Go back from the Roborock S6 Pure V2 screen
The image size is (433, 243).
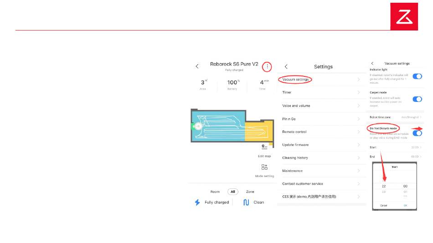click(197, 66)
